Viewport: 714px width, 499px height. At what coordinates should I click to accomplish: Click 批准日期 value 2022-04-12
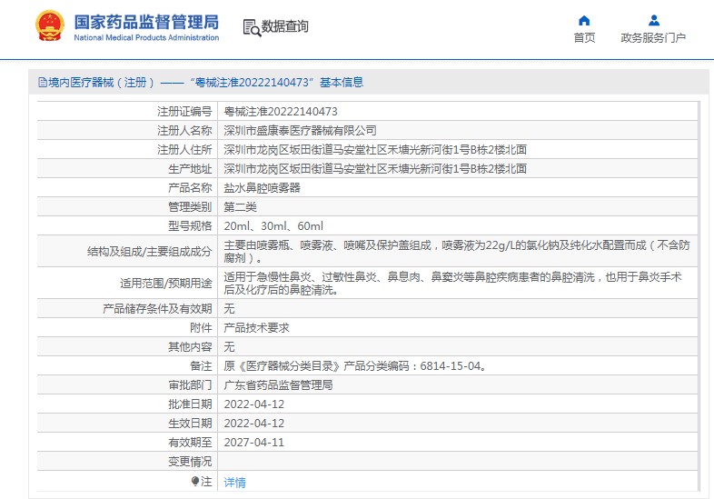pos(254,404)
